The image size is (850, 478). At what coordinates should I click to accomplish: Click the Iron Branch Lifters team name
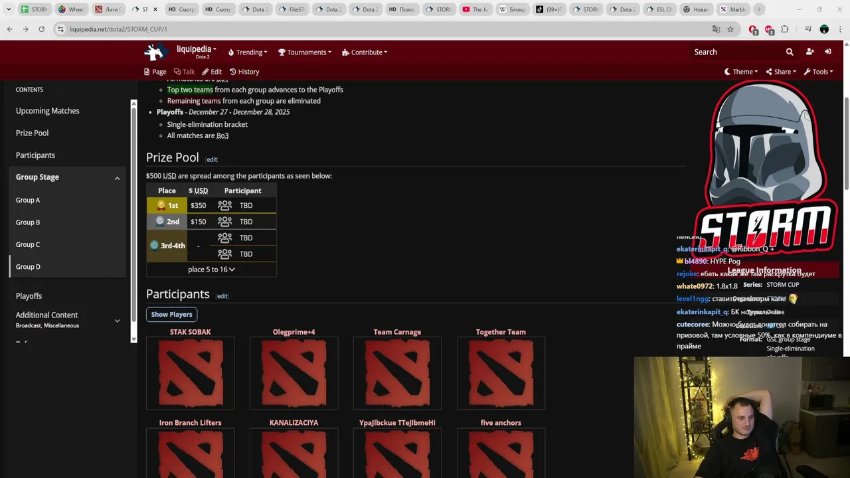coord(190,422)
